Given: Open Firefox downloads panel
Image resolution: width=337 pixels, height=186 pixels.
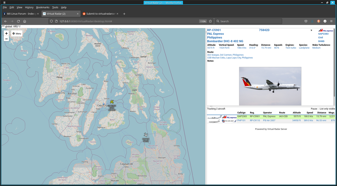Looking at the screenshot, I should pyautogui.click(x=312, y=21).
